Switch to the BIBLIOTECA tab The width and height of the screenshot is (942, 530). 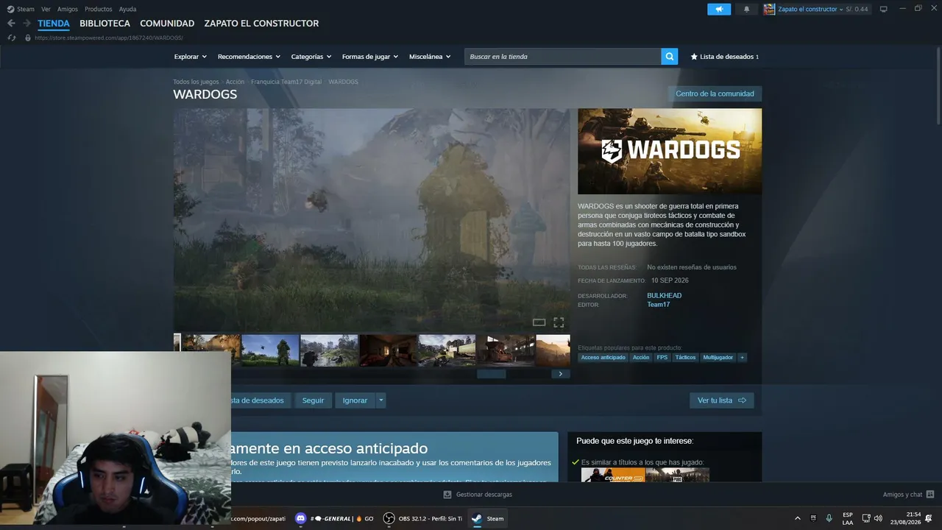click(105, 24)
